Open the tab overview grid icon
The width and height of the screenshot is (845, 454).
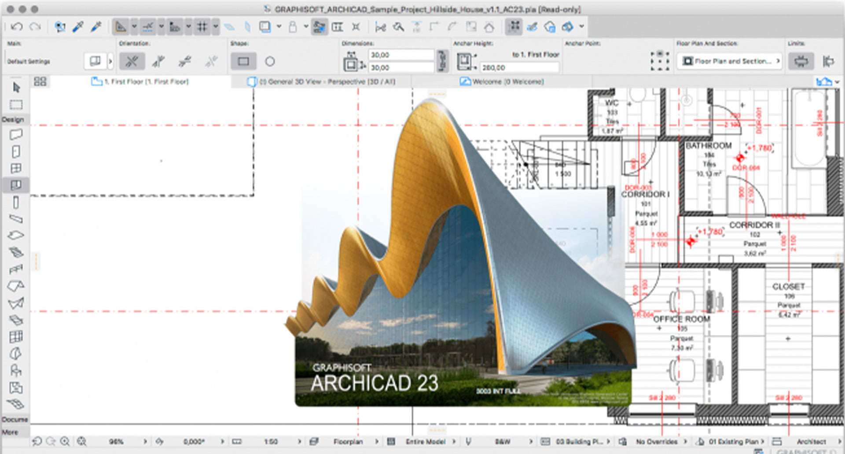pos(40,81)
